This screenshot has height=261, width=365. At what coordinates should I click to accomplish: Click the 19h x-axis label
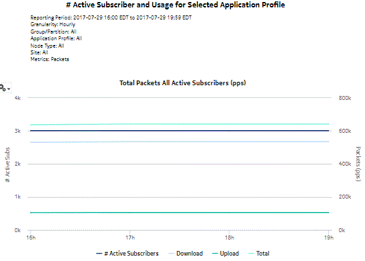pyautogui.click(x=329, y=238)
